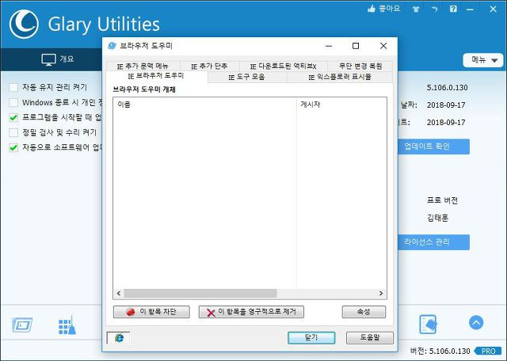Click the 라이선스 관리 button

click(433, 242)
